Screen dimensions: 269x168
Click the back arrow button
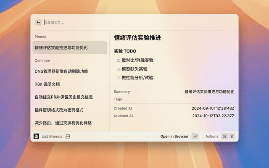pyautogui.click(x=38, y=22)
